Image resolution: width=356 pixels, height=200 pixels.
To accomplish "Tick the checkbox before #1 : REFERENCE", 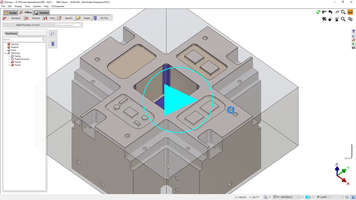I will click(x=270, y=197).
